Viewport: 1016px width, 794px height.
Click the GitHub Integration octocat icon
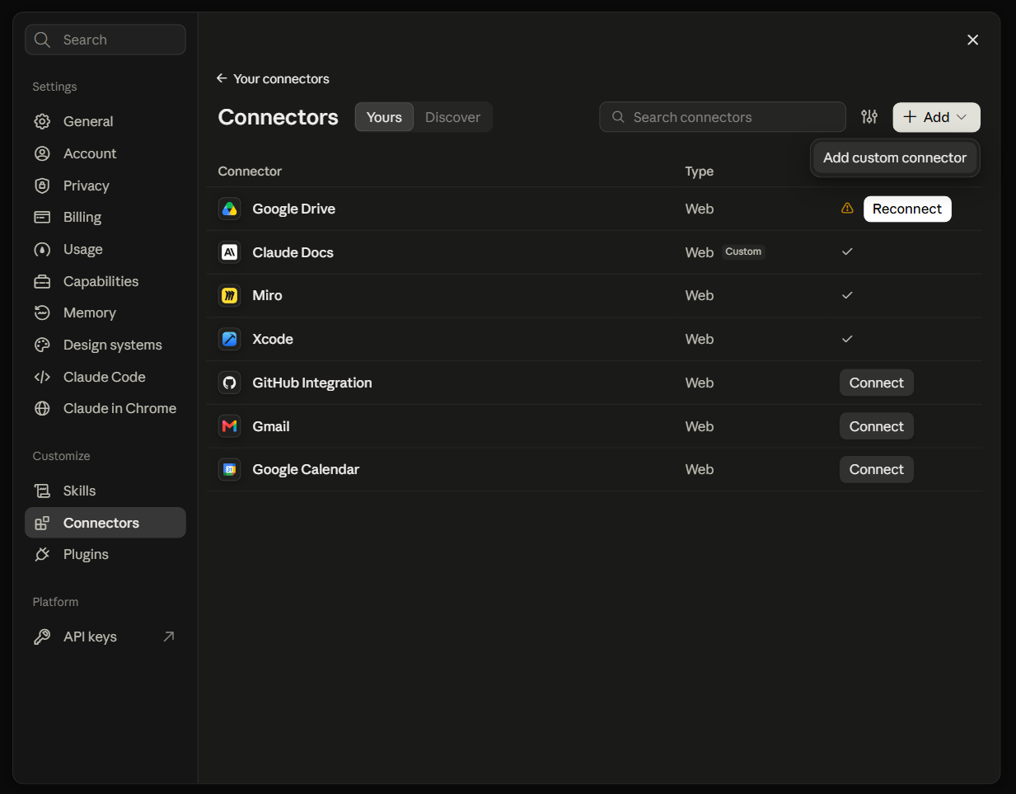point(230,383)
